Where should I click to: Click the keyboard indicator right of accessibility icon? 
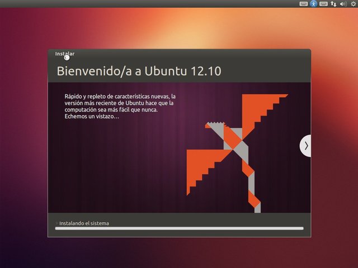pos(323,4)
